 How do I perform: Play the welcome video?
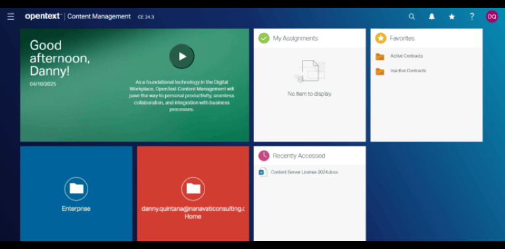[x=181, y=57]
